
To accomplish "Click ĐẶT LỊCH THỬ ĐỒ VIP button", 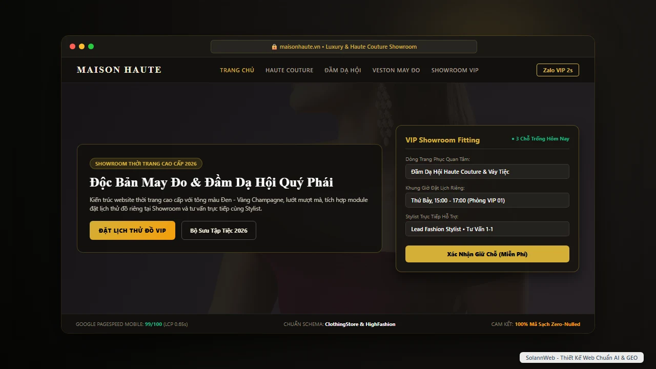I will [x=132, y=231].
